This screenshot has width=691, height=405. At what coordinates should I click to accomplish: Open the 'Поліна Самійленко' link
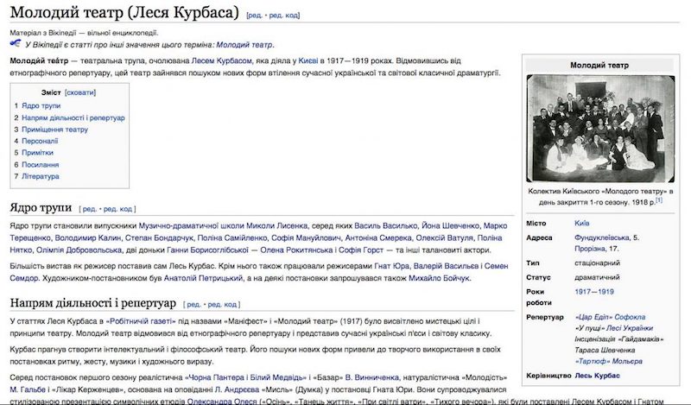pos(232,238)
